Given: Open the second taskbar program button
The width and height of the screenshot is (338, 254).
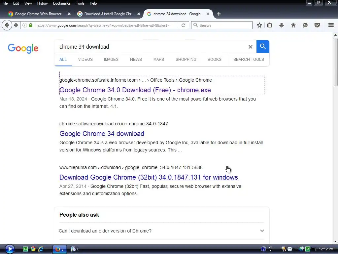Looking at the screenshot, I should (x=75, y=249).
